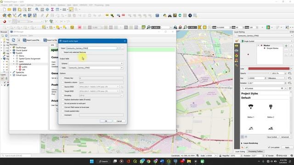
Task: Expand the GeoPackage provider in DB Manager tree
Action: click(x=11, y=48)
